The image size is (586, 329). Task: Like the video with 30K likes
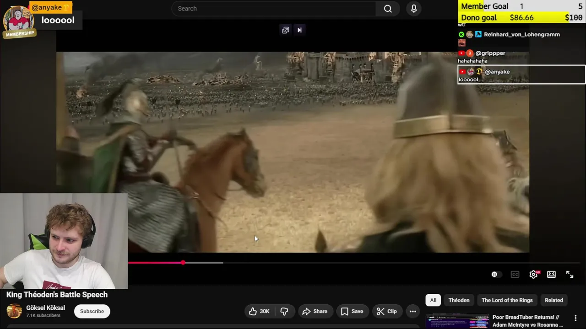pyautogui.click(x=259, y=311)
